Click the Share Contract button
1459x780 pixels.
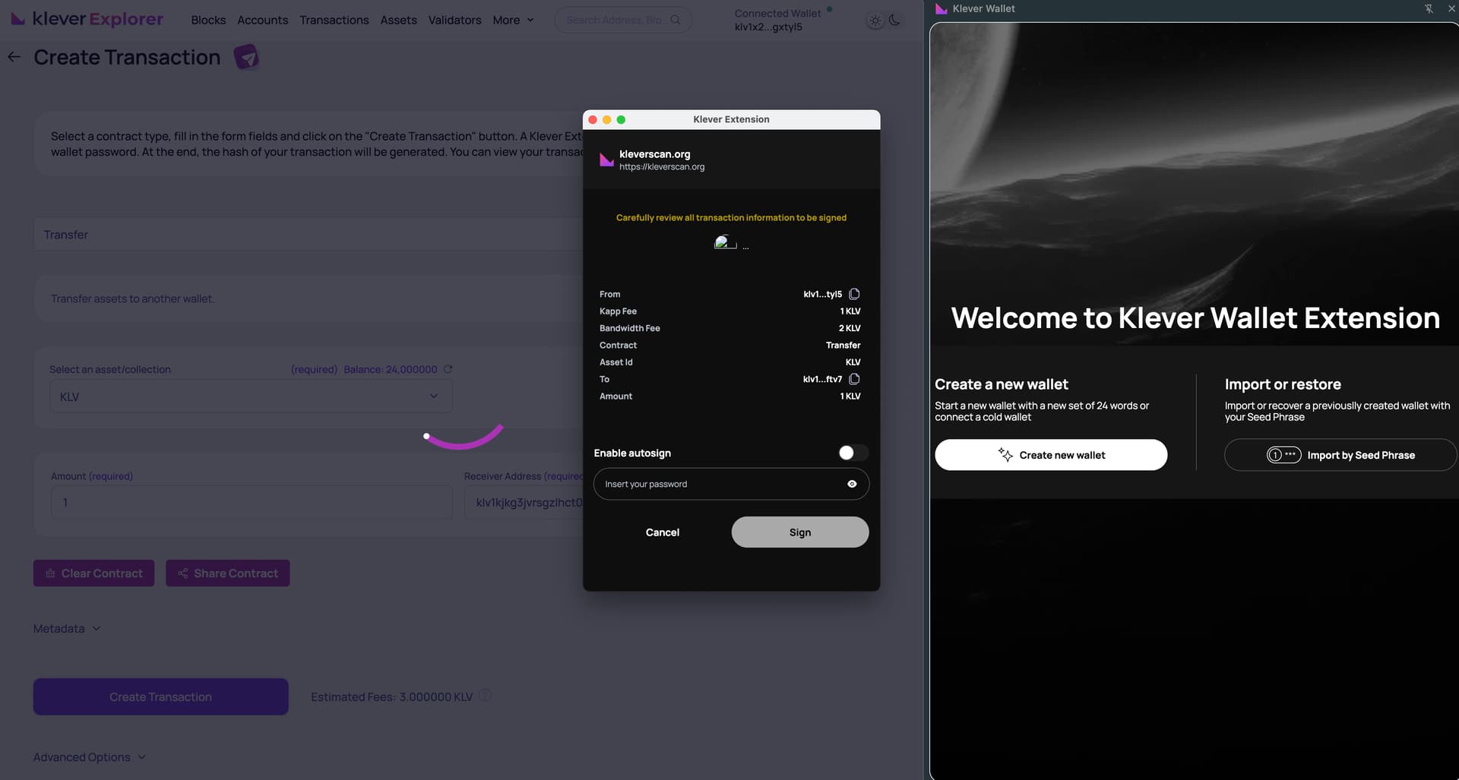tap(227, 573)
